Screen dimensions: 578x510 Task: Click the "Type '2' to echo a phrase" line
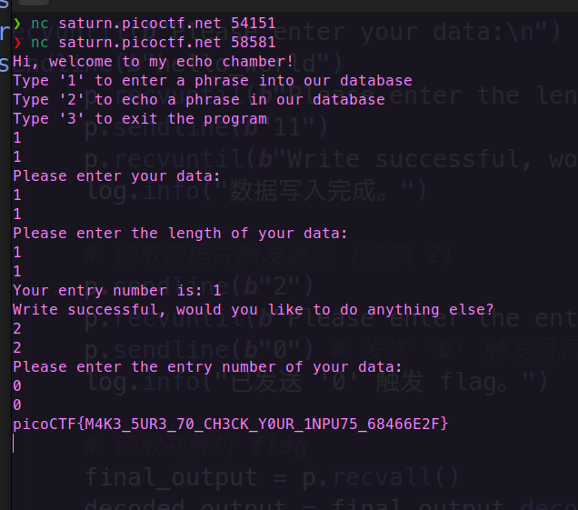199,100
